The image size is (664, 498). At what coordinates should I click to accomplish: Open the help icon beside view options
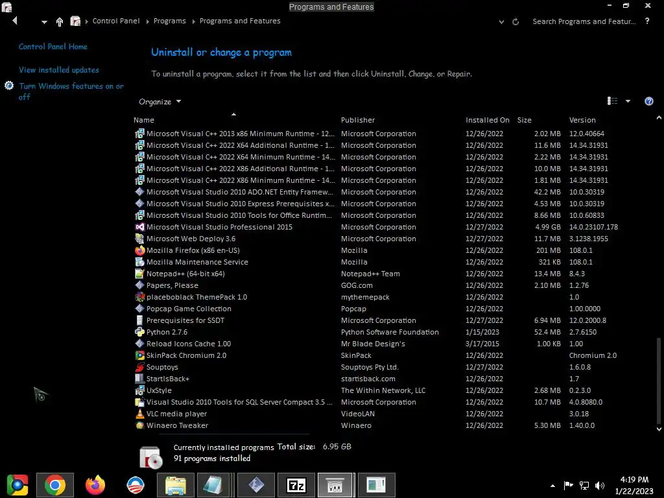[648, 101]
